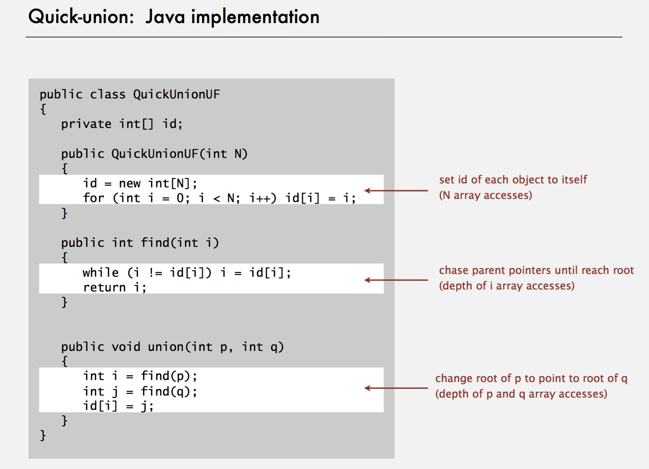Click the slide title "Quick-union: Java implementation"

pyautogui.click(x=174, y=17)
